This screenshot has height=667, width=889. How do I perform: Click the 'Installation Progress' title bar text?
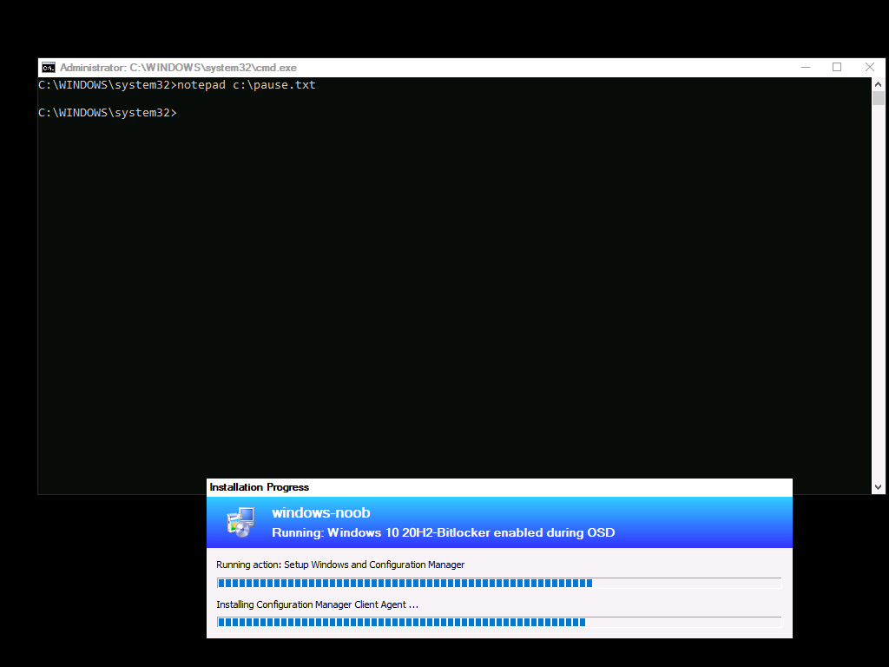[x=259, y=487]
